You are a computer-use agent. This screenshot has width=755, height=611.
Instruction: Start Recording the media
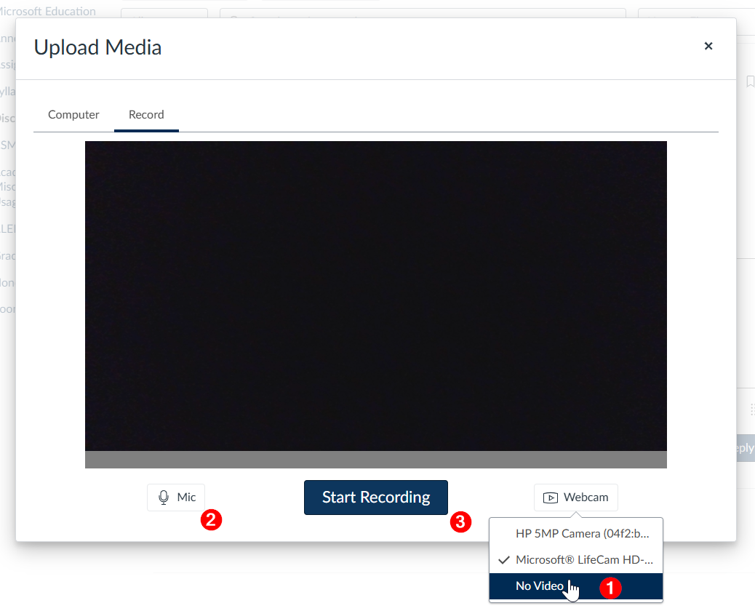(376, 498)
